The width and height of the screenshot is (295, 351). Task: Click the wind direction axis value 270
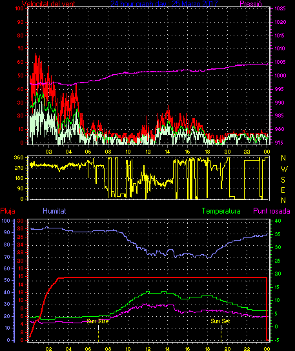[19, 168]
